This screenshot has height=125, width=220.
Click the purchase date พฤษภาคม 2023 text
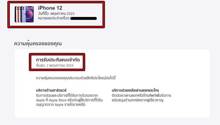point(62,13)
